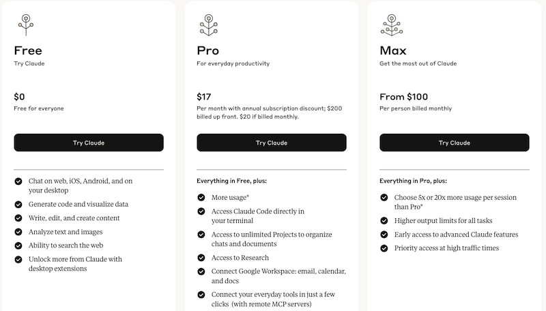Viewport: 546px width, 311px height.
Task: Click the Pro plan branching icon
Action: pos(209,25)
